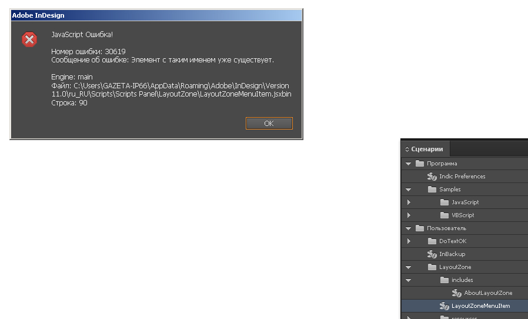Image resolution: width=528 pixels, height=319 pixels.
Task: Select the JavaScript row label
Action: pyautogui.click(x=465, y=202)
